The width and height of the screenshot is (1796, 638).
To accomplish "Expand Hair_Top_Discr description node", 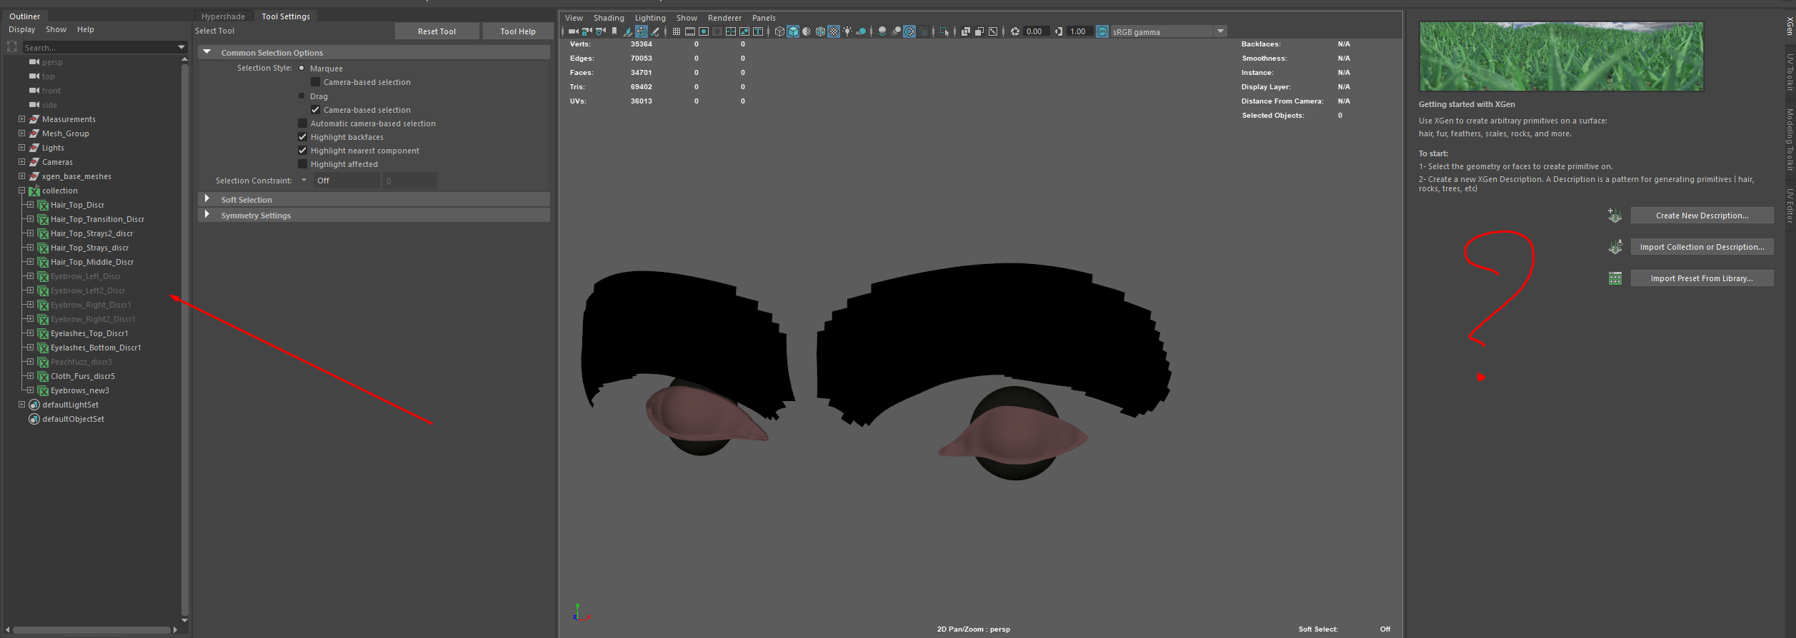I will click(x=30, y=205).
